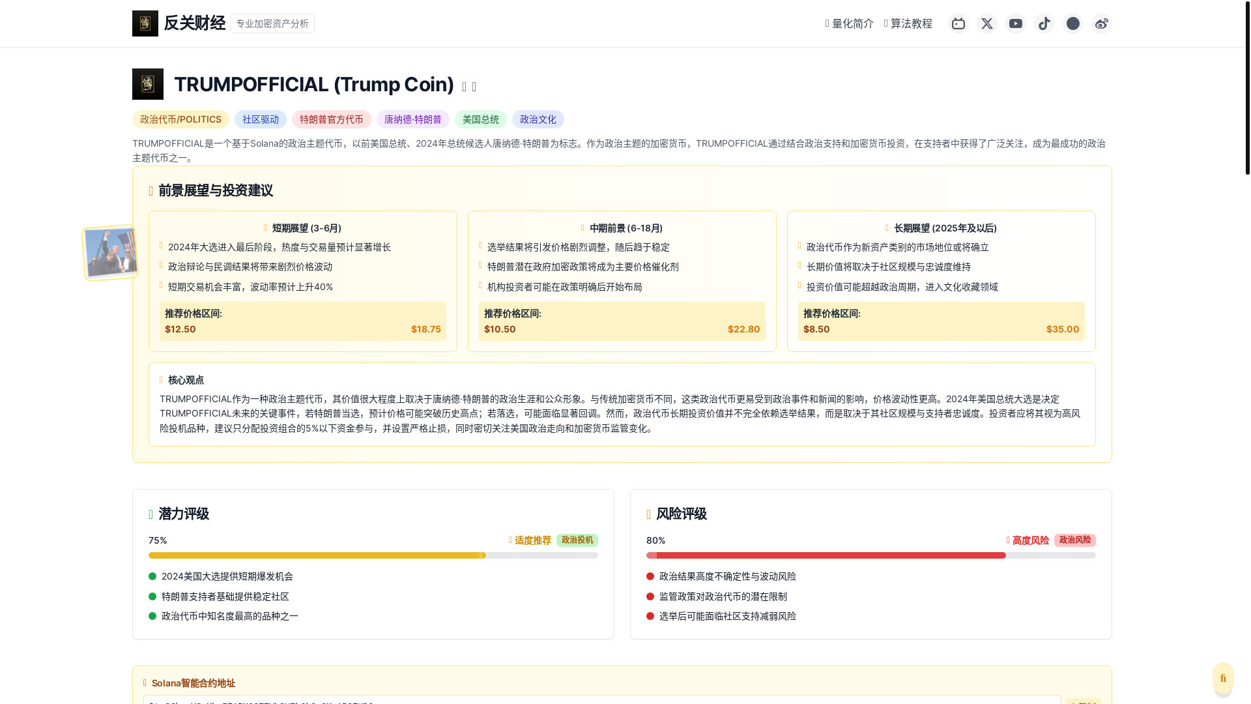The height and width of the screenshot is (704, 1251).
Task: Click the 政治投机 green label
Action: click(x=577, y=540)
